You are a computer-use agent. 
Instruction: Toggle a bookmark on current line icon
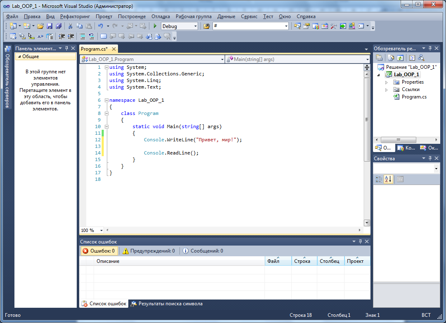[x=104, y=36]
